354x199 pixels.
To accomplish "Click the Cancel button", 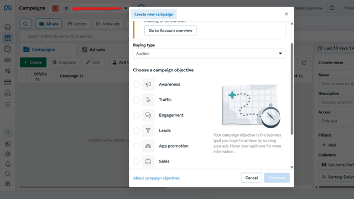I will point(251,178).
